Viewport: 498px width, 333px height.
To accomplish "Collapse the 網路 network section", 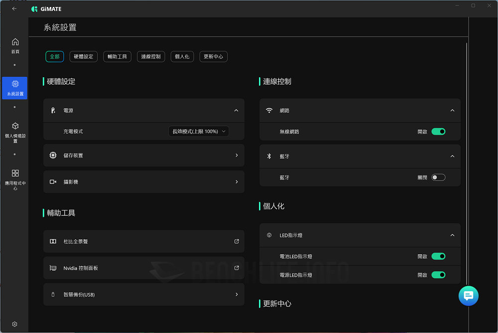I will [x=452, y=110].
